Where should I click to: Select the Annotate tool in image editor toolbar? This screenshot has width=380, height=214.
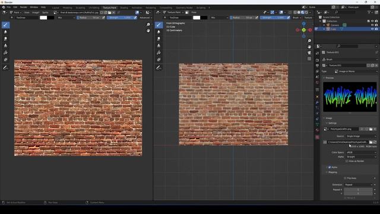point(5,68)
